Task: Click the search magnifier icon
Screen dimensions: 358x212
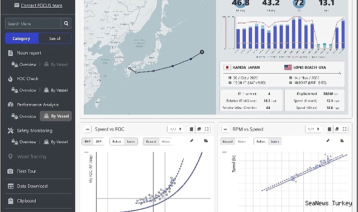Action: click(66, 23)
